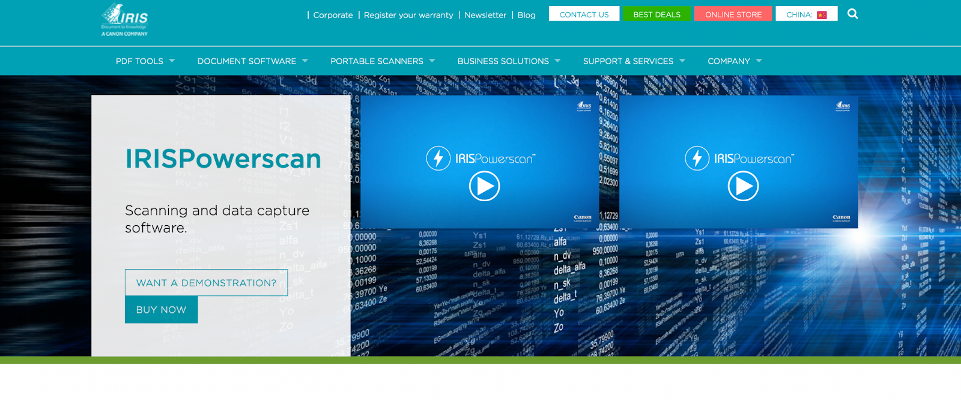Open the DOCUMENT SOFTWARE menu

coord(247,61)
